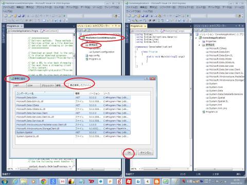
Task: Select the Microsoft.Data.OData.SL.dll row
Action: coord(73,109)
